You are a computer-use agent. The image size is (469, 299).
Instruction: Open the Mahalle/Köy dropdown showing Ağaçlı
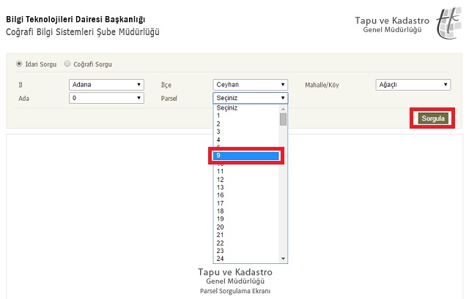(x=413, y=85)
